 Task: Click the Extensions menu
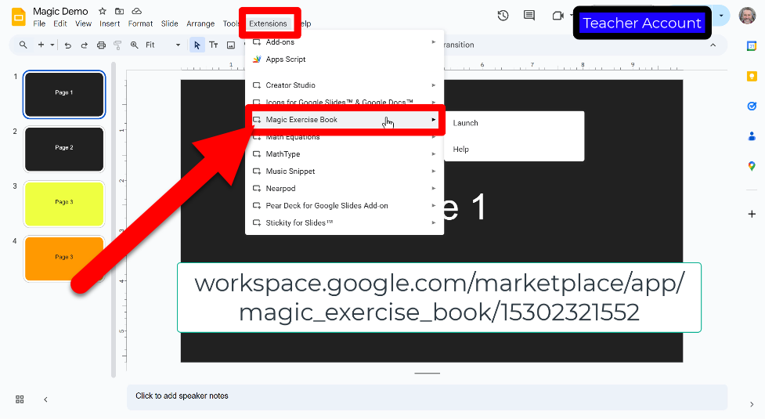pyautogui.click(x=268, y=23)
